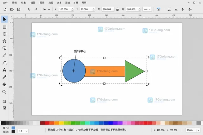203x135 pixels.
Task: Activate the magnifier zoom tool
Action: (4, 92)
